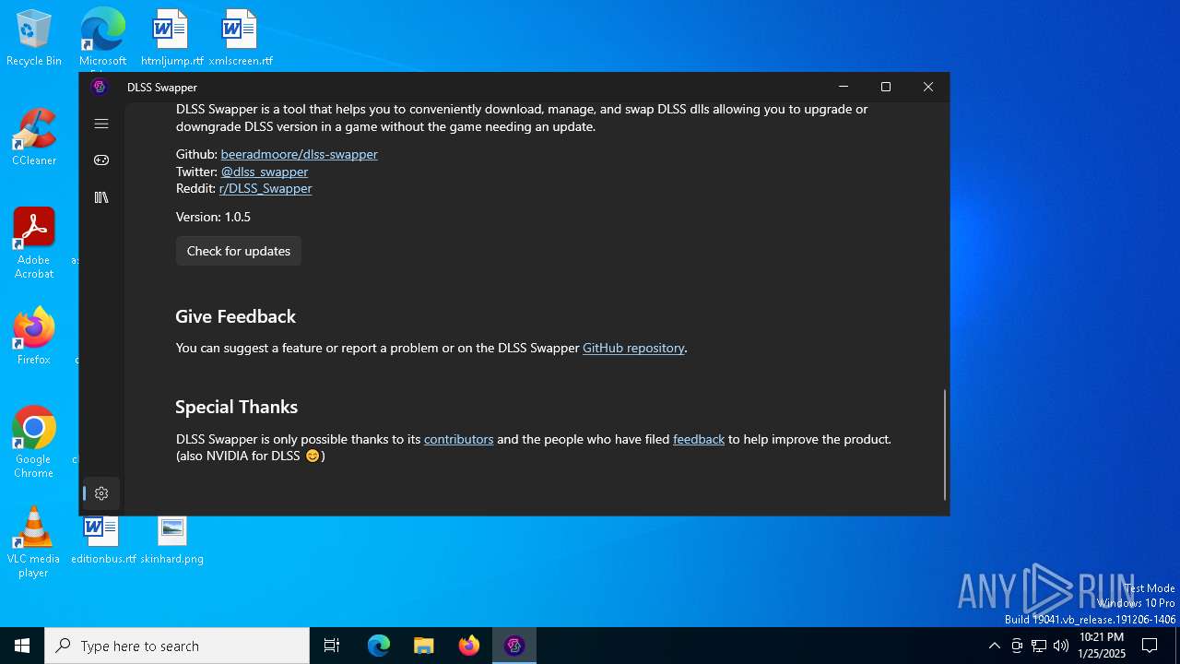Open the contributors link

click(458, 439)
